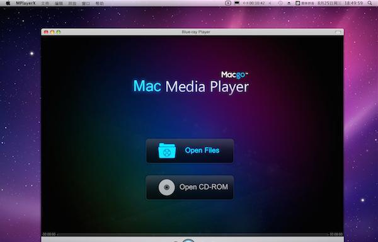378x242 pixels.
Task: Click the Time Machine icon in menu bar
Action: 280,3
